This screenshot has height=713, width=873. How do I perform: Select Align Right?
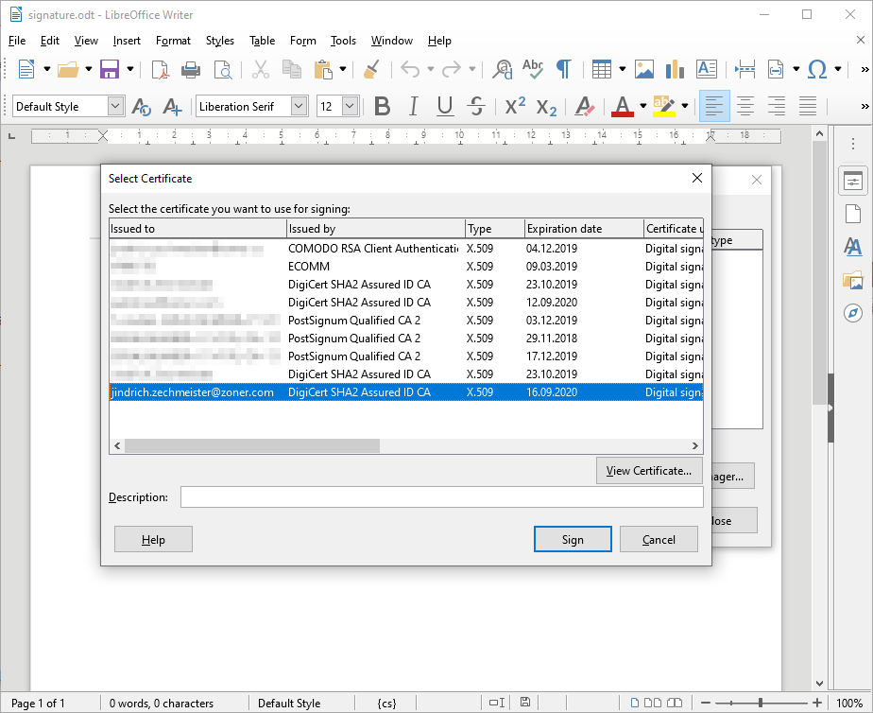click(777, 106)
